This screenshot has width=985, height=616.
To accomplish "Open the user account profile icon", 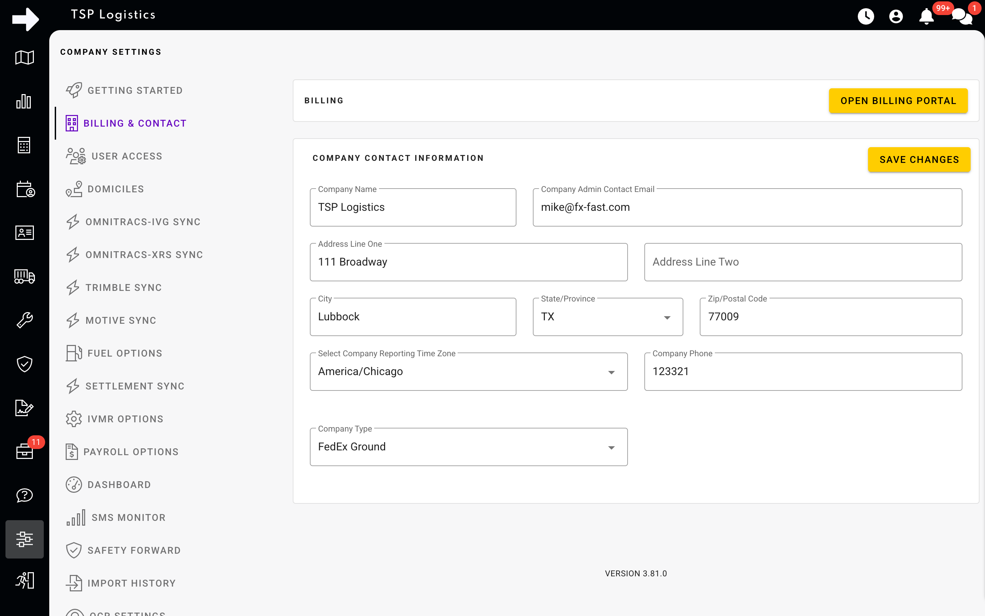I will pos(896,16).
